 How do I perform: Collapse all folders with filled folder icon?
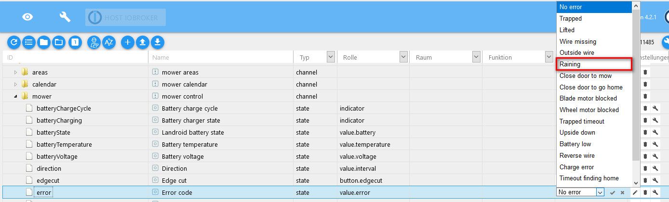[44, 42]
